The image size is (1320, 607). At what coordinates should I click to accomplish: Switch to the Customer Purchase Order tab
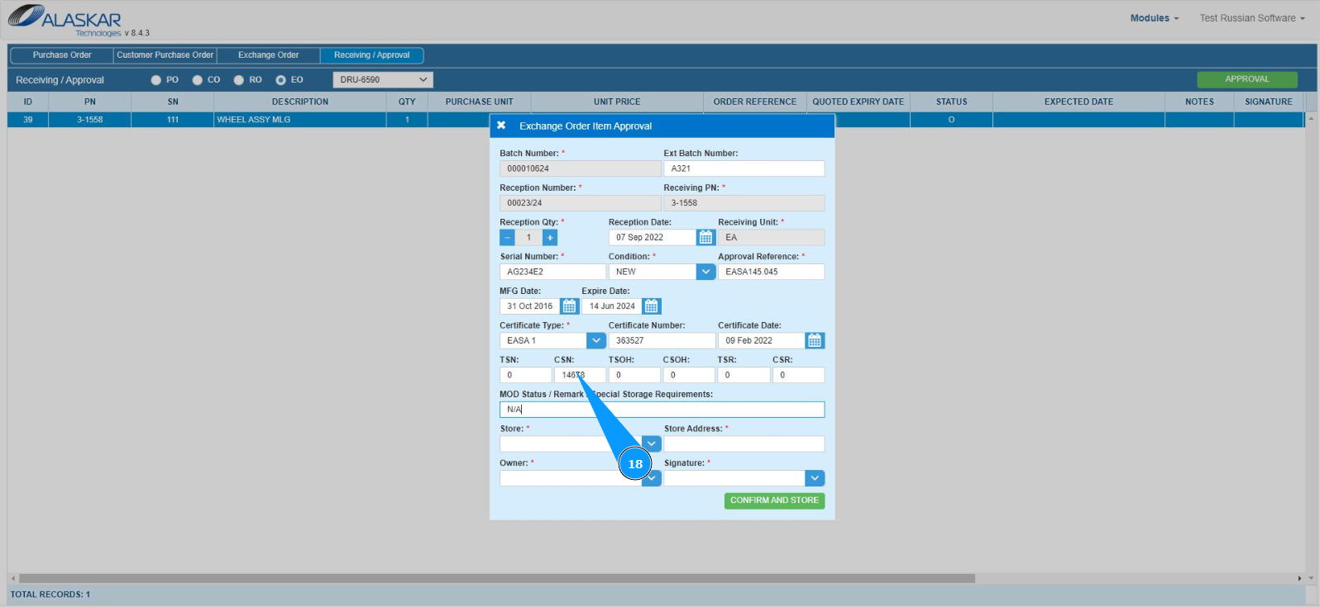[x=165, y=55]
